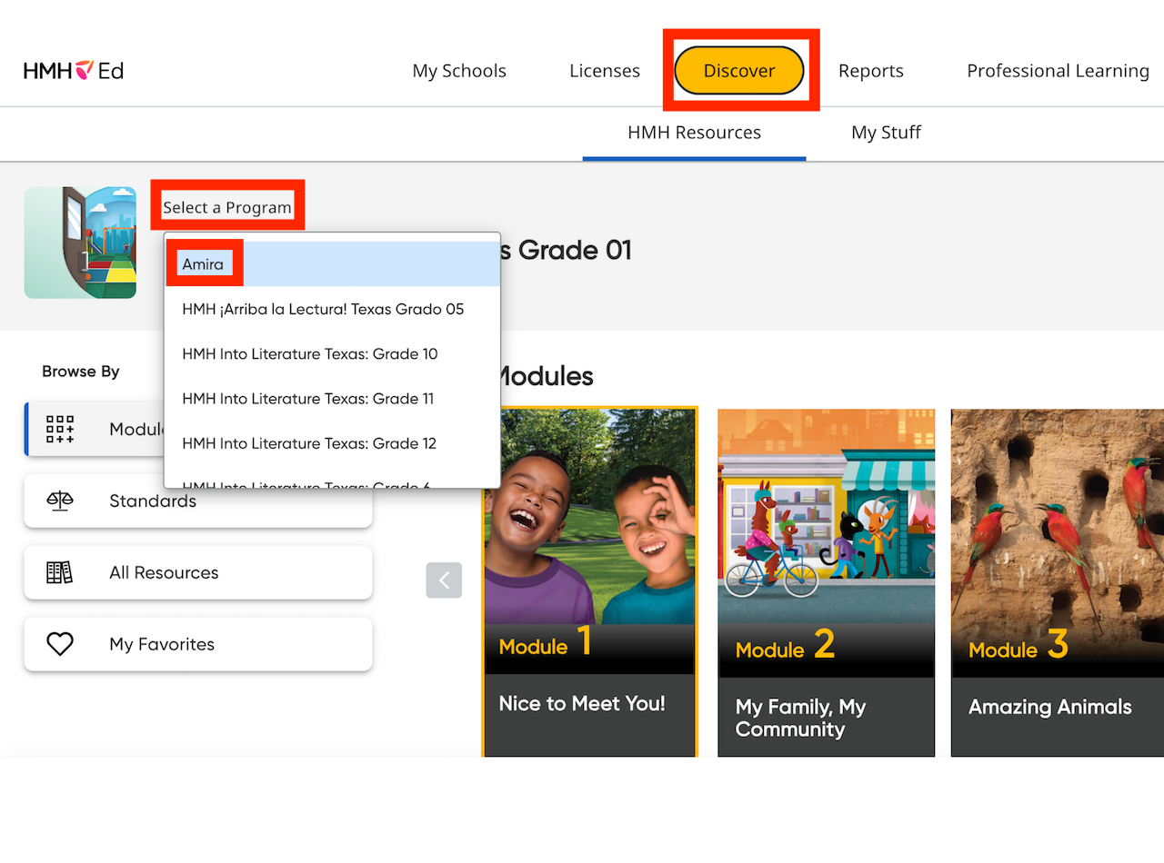Select Amira from the program list

point(204,263)
